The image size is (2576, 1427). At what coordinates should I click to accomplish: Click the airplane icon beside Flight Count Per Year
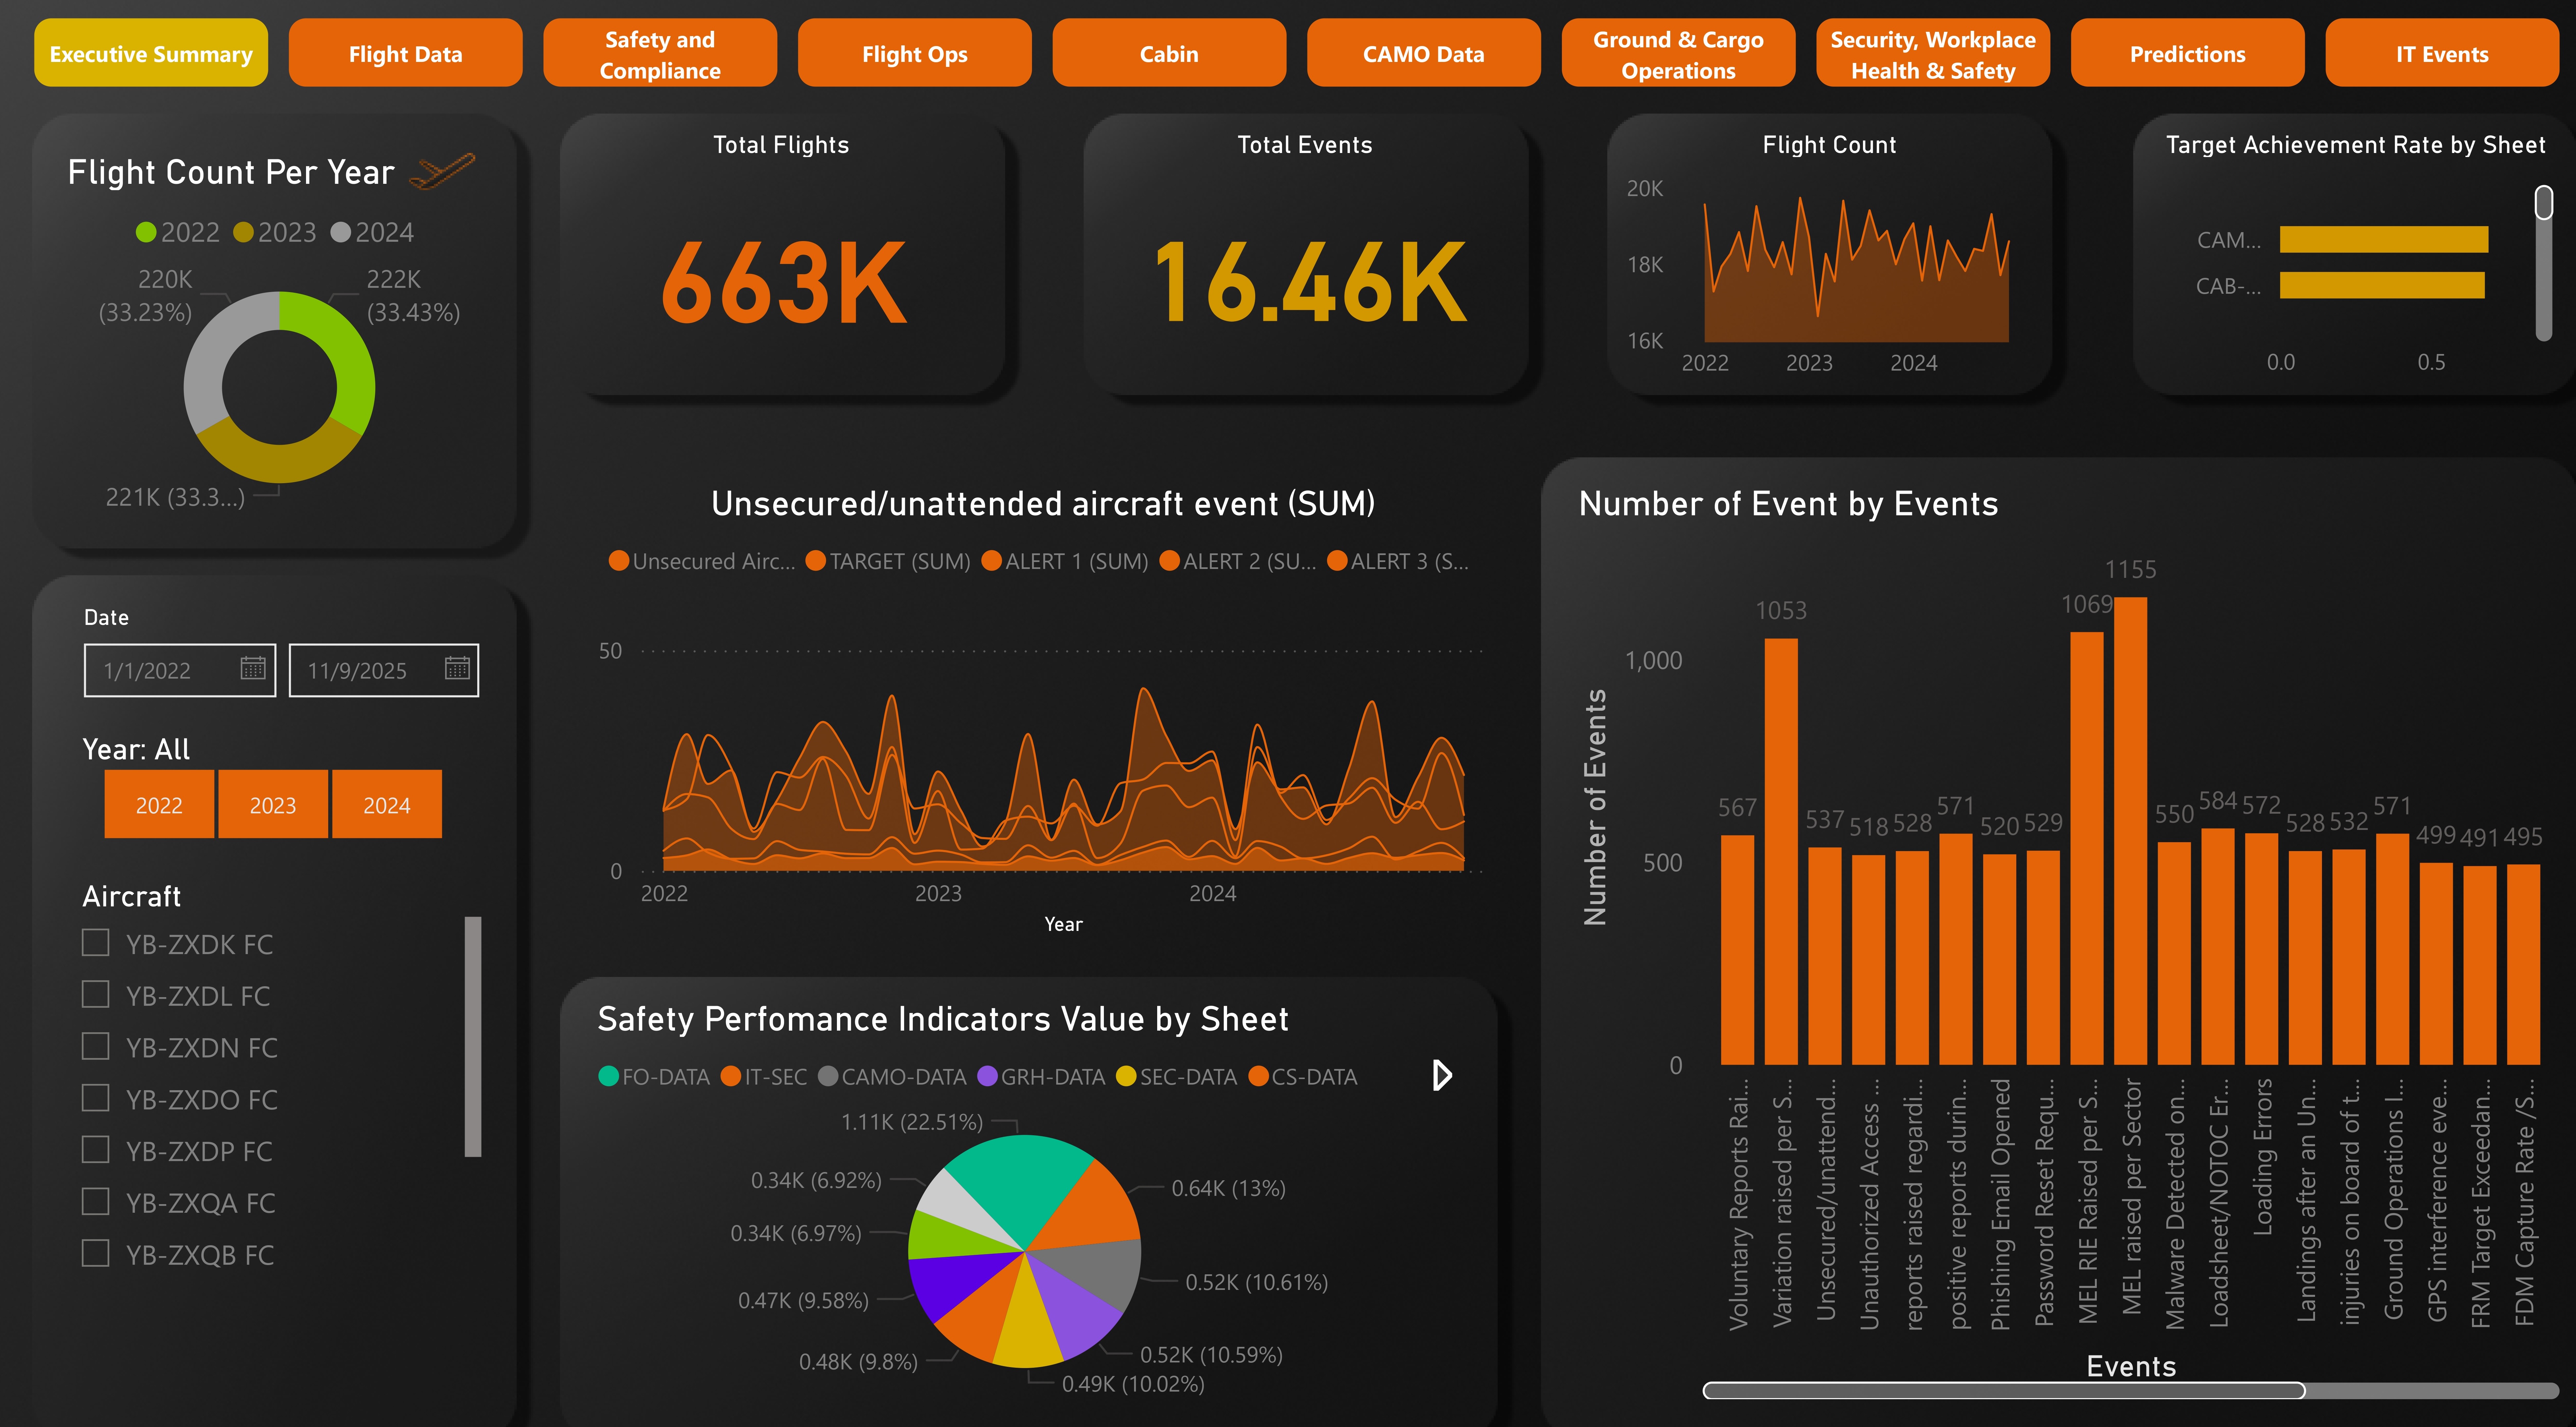[x=443, y=171]
